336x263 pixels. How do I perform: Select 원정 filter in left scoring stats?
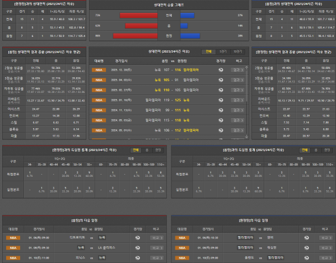click(x=158, y=150)
